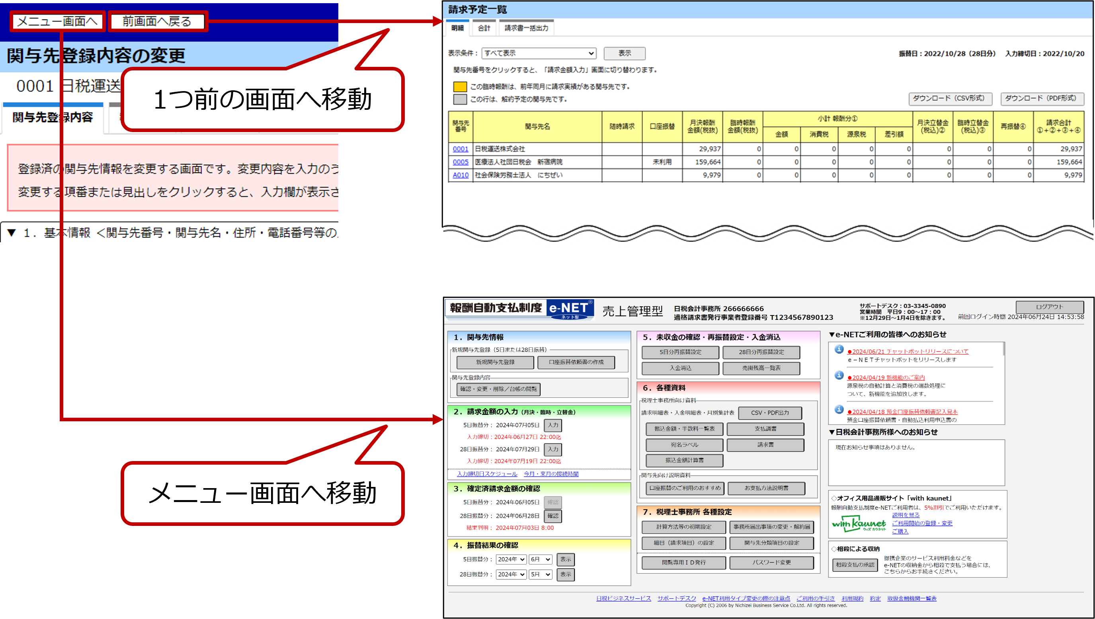Click the third info icon beside 2024/04/18 notice
The image size is (1095, 619).
(839, 409)
